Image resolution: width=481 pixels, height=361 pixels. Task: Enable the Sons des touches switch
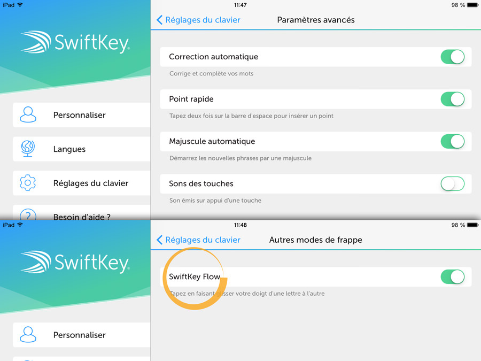click(x=453, y=184)
